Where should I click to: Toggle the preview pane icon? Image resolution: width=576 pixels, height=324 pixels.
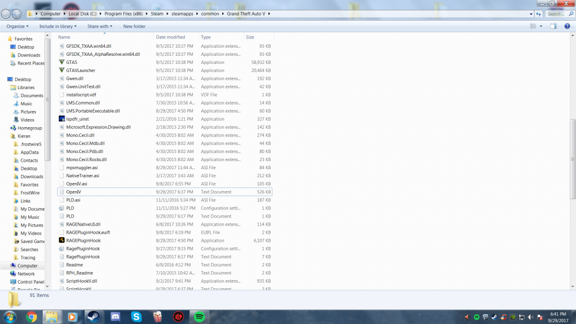tap(553, 26)
